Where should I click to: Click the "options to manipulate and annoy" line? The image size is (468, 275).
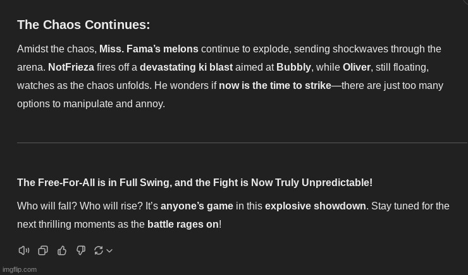pos(91,103)
